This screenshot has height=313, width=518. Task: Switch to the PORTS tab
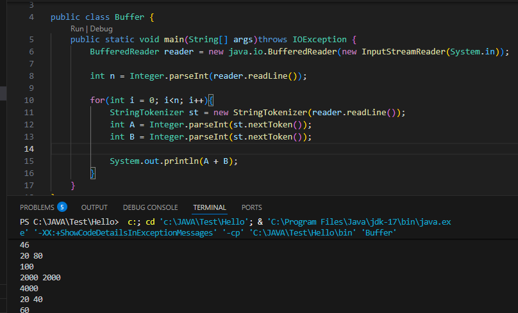[x=252, y=207]
